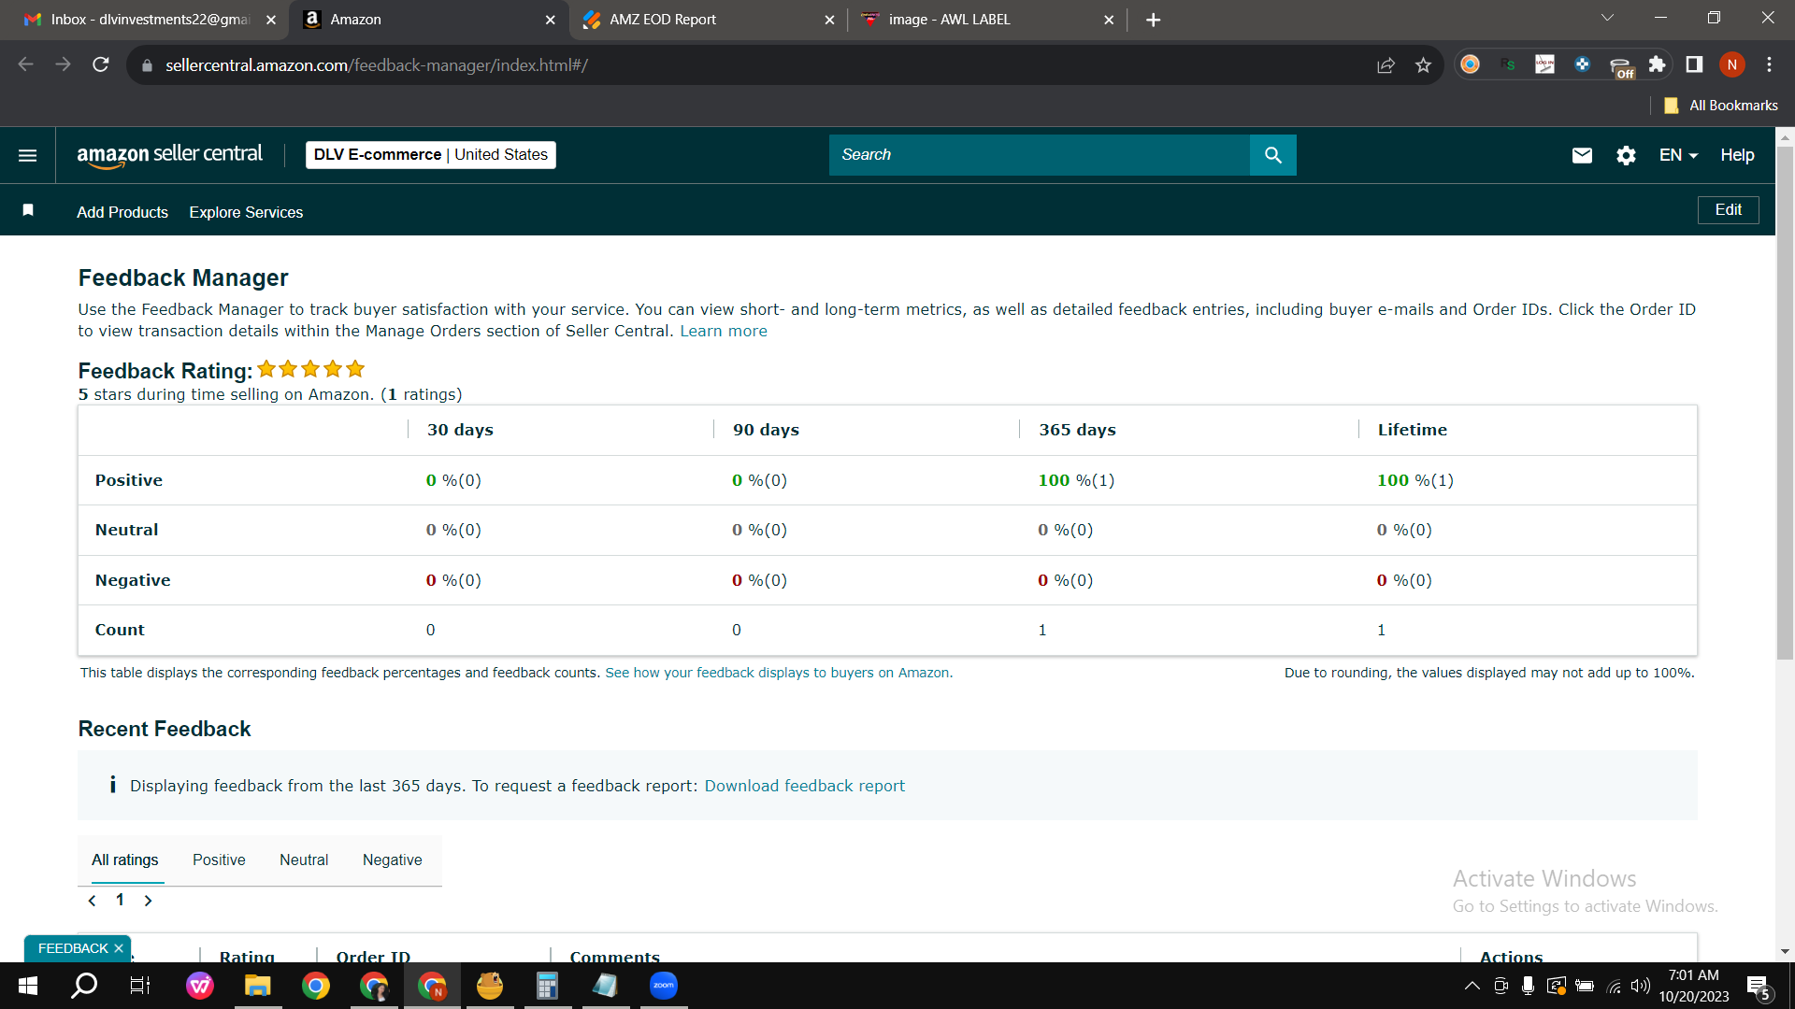
Task: Click the search magnifier button
Action: pos(1272,155)
